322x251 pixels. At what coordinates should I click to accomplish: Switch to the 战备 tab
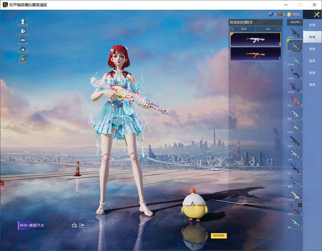[312, 73]
